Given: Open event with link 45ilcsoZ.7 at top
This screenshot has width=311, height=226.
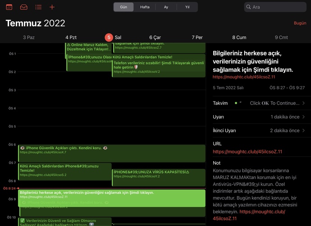Looking at the screenshot, I should click(159, 48).
